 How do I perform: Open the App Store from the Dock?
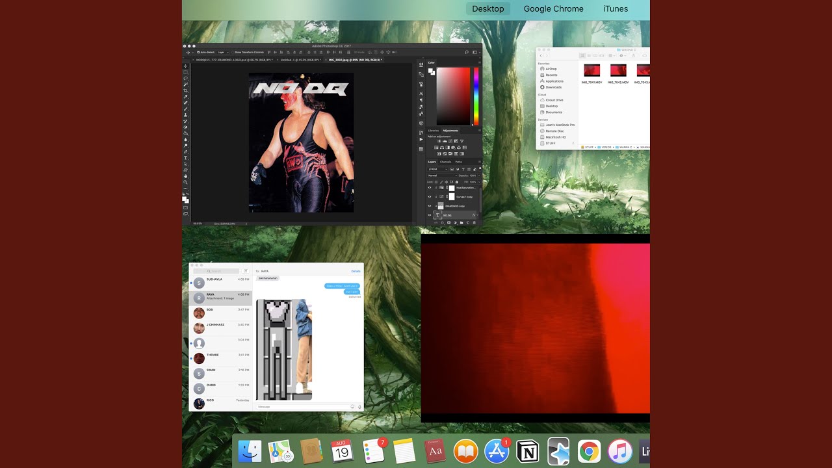click(497, 451)
